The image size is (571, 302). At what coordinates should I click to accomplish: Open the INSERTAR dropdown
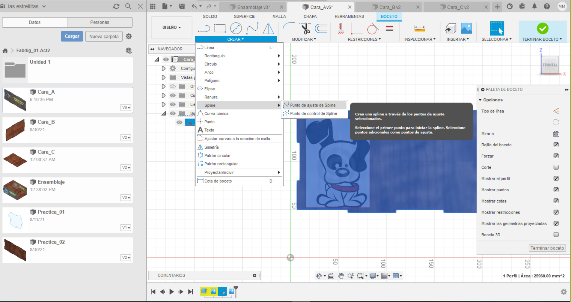pyautogui.click(x=458, y=39)
